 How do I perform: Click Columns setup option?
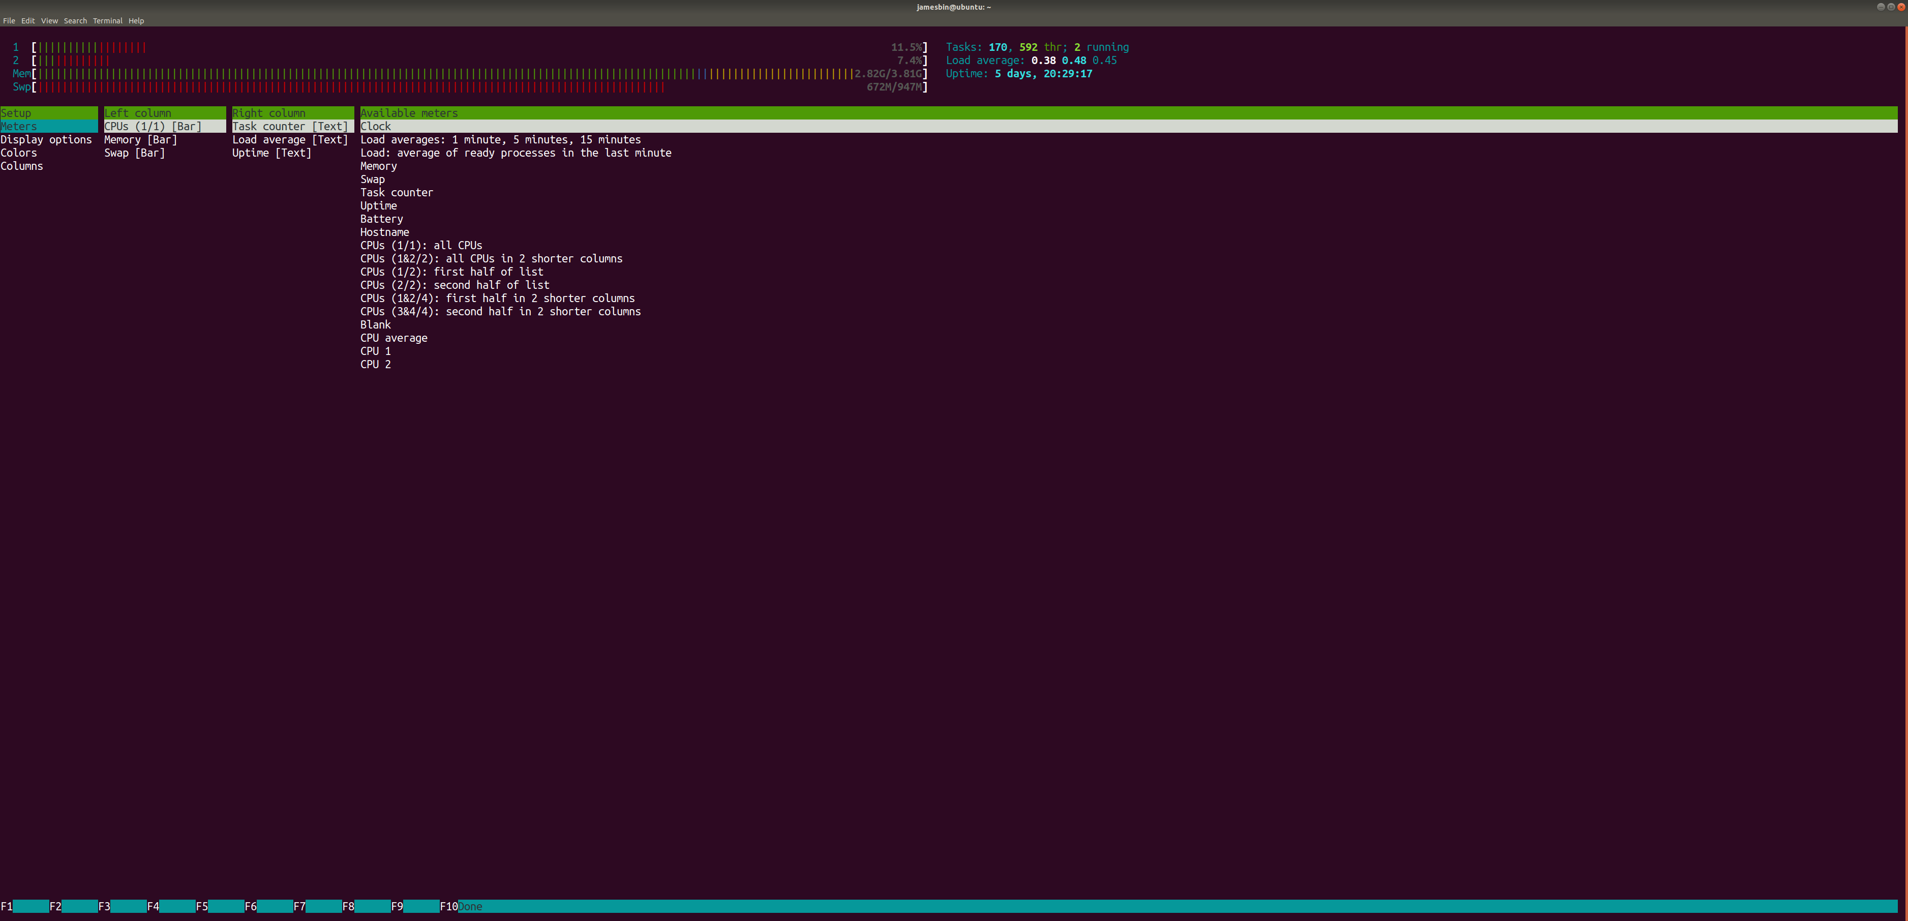click(x=22, y=165)
